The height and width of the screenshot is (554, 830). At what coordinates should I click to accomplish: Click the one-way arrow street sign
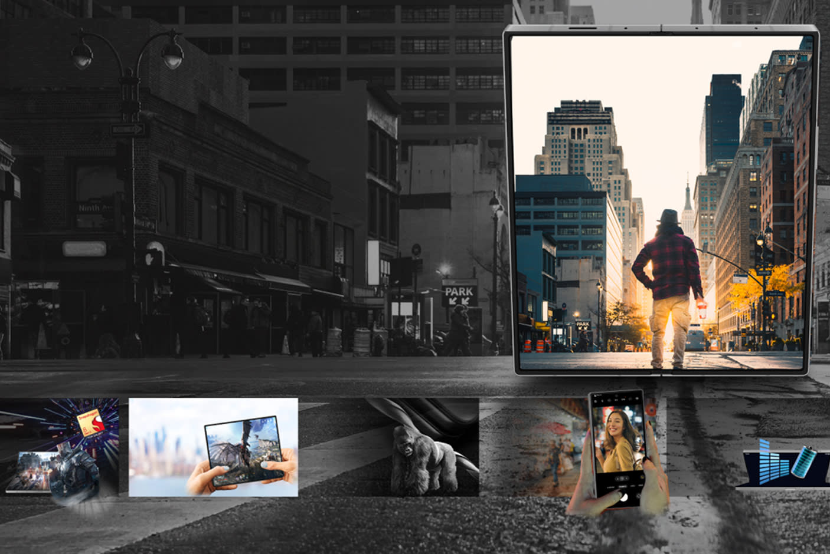coord(128,129)
